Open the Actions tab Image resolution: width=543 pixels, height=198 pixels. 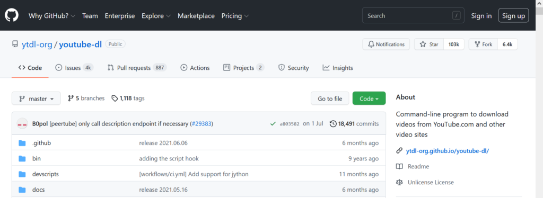(195, 68)
